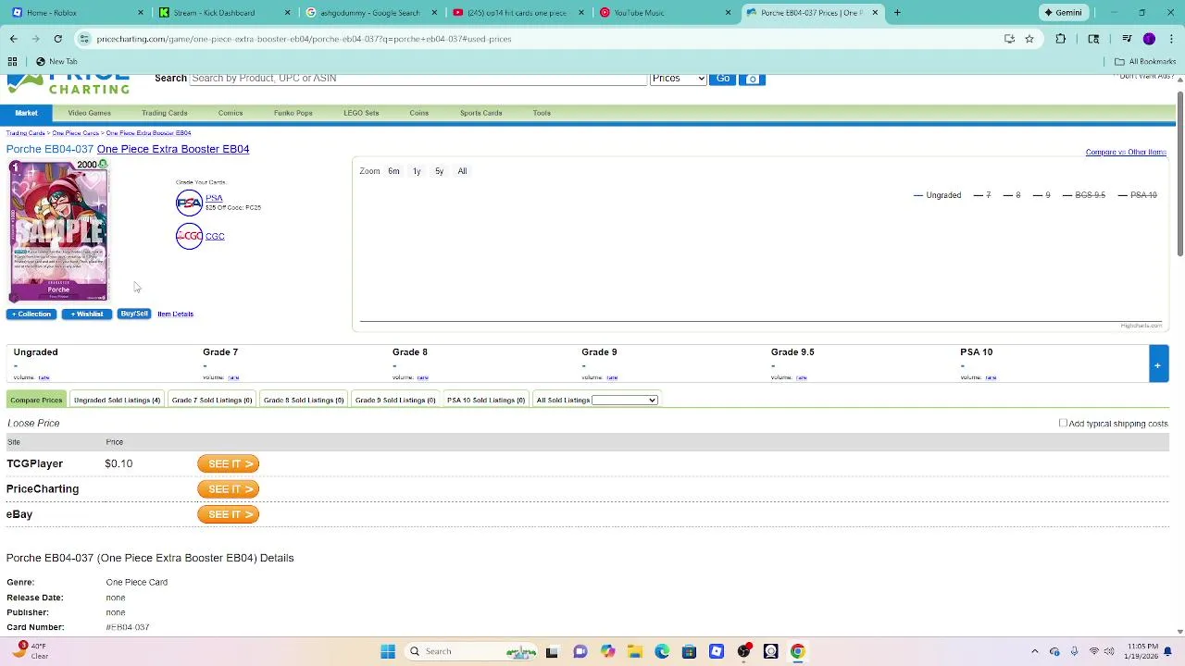Image resolution: width=1185 pixels, height=666 pixels.
Task: Click the site info icon in address bar
Action: 84,39
